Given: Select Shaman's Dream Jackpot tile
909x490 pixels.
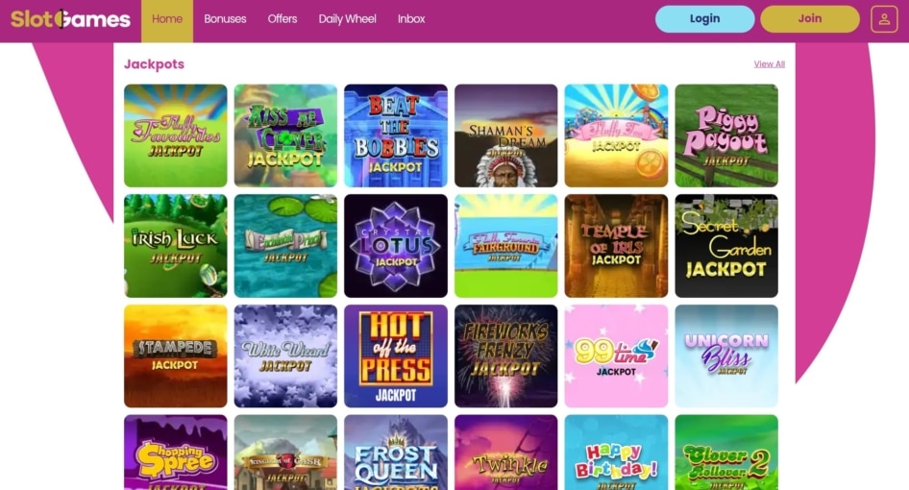Looking at the screenshot, I should coord(506,135).
